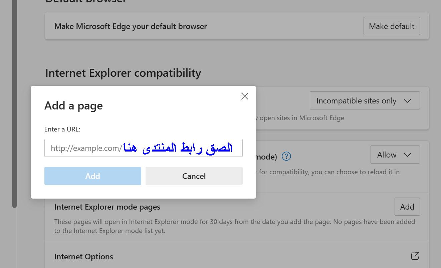This screenshot has height=268, width=441.
Task: Click the Default browser heading at top
Action: tap(85, 1)
